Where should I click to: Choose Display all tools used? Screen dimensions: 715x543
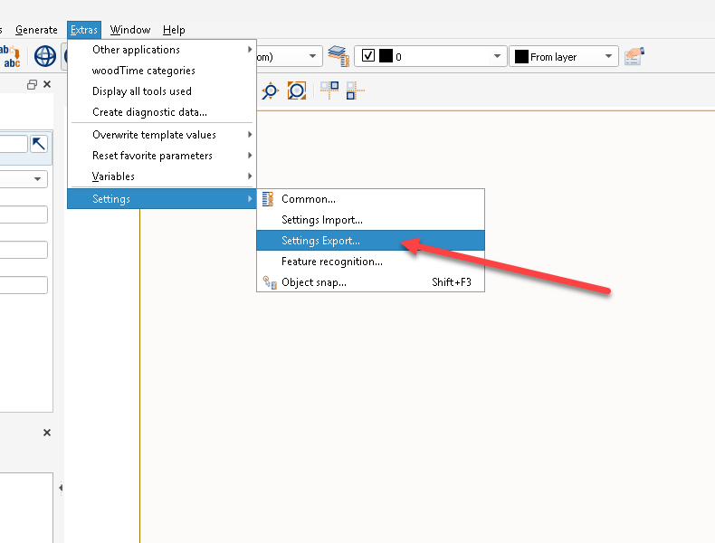click(162, 91)
